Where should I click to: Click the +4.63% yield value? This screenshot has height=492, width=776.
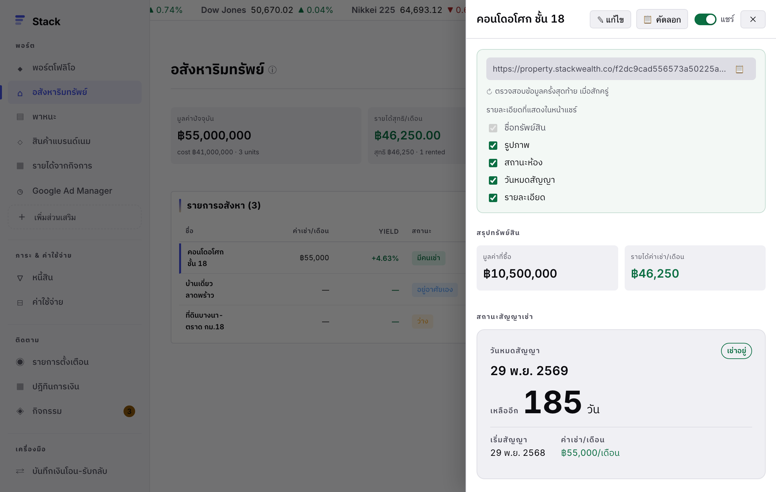385,258
